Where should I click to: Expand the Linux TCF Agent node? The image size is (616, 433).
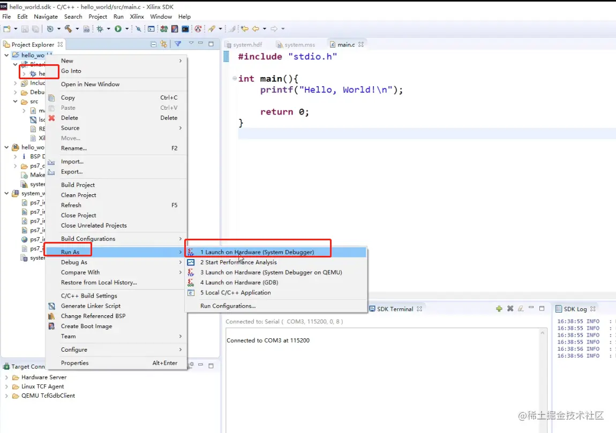click(6, 386)
